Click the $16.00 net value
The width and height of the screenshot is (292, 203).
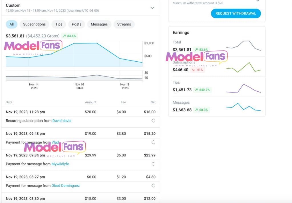point(150,112)
